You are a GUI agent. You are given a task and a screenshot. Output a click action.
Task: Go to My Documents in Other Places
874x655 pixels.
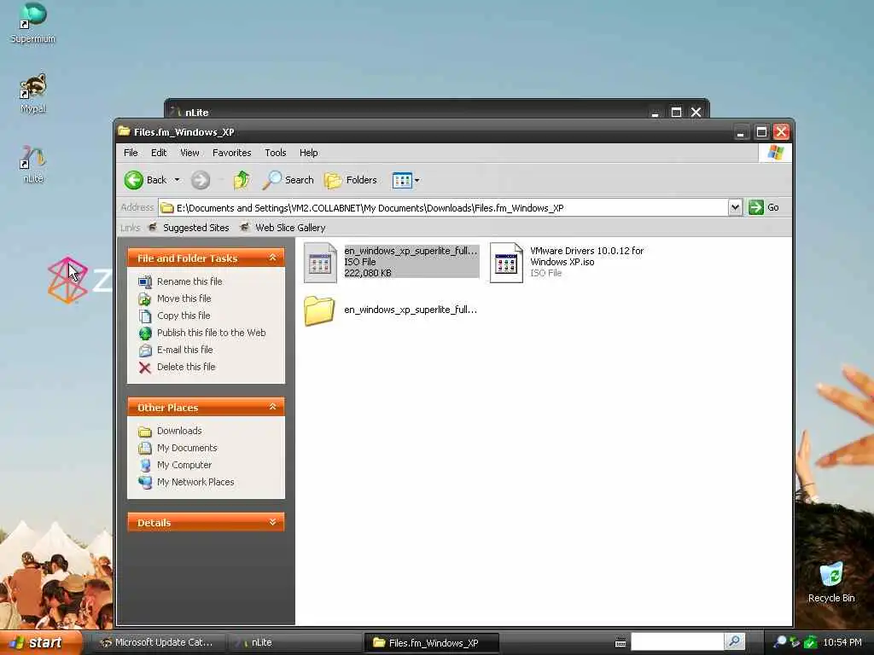(187, 448)
